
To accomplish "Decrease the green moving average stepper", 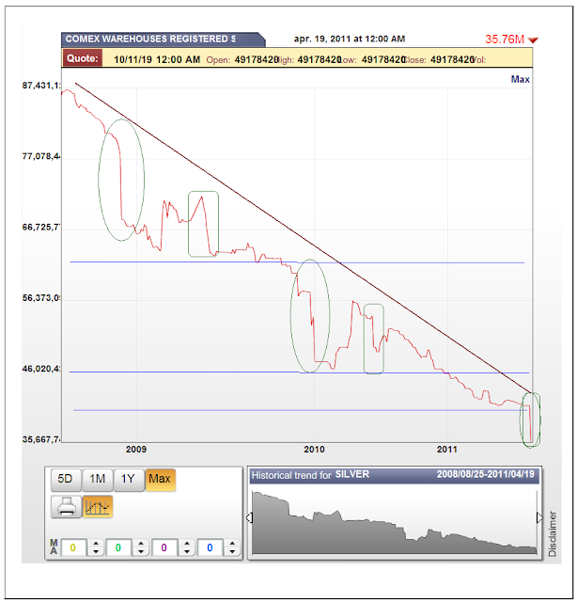I will 141,552.
